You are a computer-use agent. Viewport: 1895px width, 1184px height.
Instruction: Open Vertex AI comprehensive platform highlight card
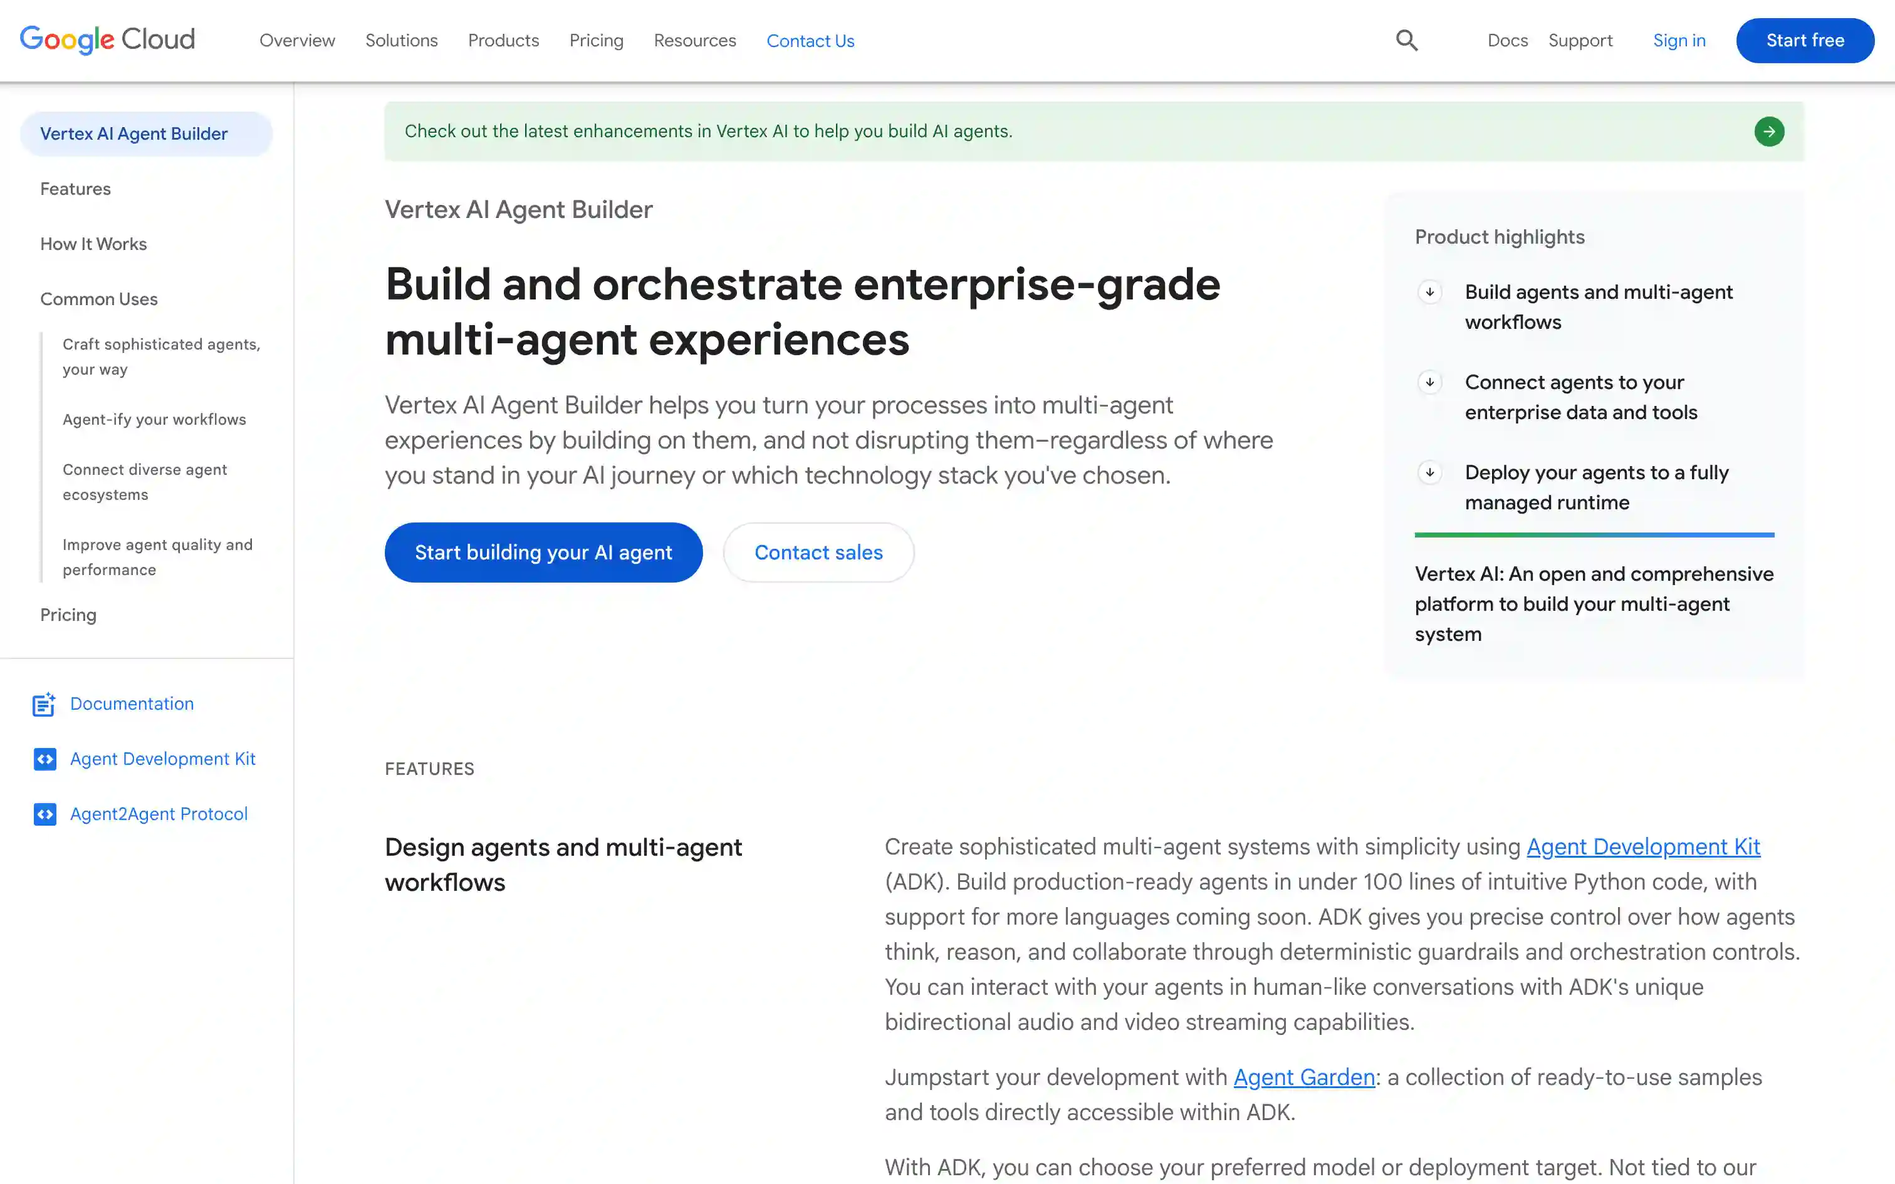pyautogui.click(x=1594, y=604)
